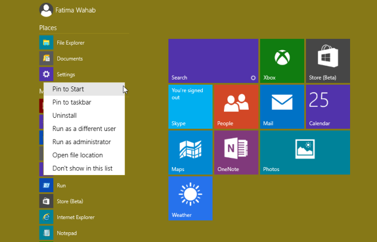Click the Internet Explorer icon

pyautogui.click(x=46, y=217)
